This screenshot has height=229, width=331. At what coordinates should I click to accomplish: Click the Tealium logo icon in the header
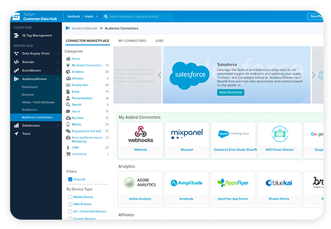pyautogui.click(x=16, y=16)
